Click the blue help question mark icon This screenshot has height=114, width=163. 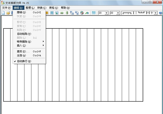(x=161, y=13)
